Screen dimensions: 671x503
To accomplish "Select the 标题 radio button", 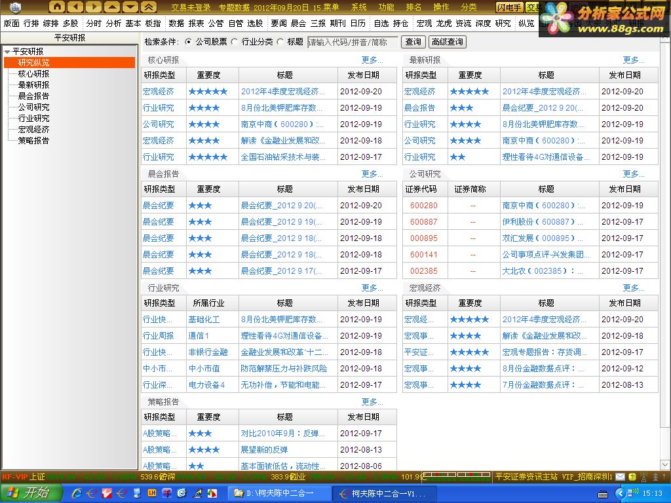I will [x=280, y=42].
